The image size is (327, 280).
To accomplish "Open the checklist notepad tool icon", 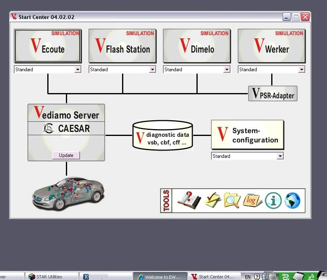I will [213, 200].
